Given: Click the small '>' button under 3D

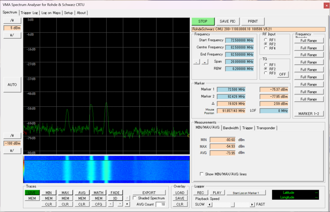Looking at the screenshot, I should [120, 204].
